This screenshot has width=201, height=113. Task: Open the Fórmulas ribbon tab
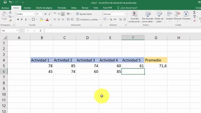tap(62, 8)
